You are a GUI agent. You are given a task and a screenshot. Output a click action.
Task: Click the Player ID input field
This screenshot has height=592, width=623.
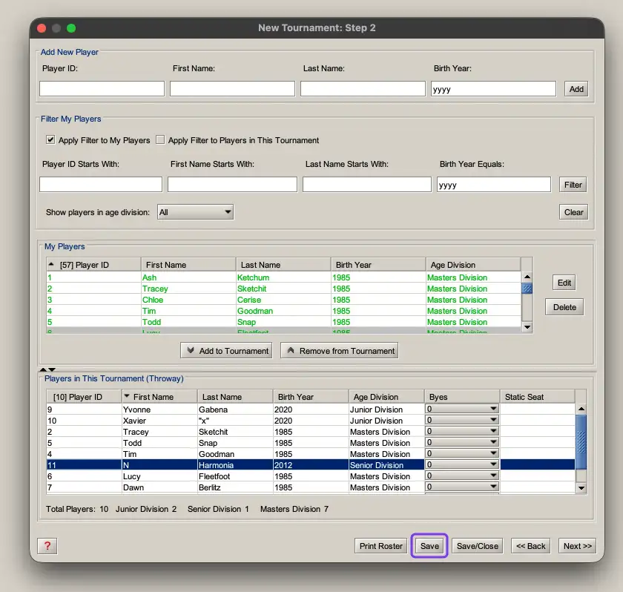pos(102,88)
